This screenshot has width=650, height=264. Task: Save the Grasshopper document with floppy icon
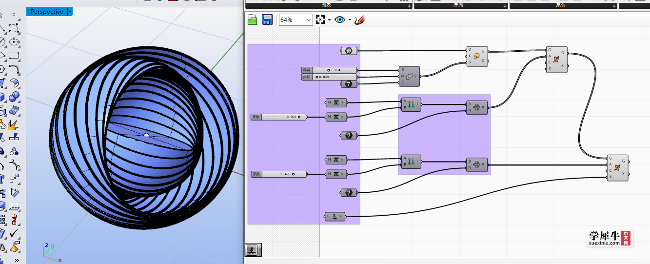tap(267, 20)
